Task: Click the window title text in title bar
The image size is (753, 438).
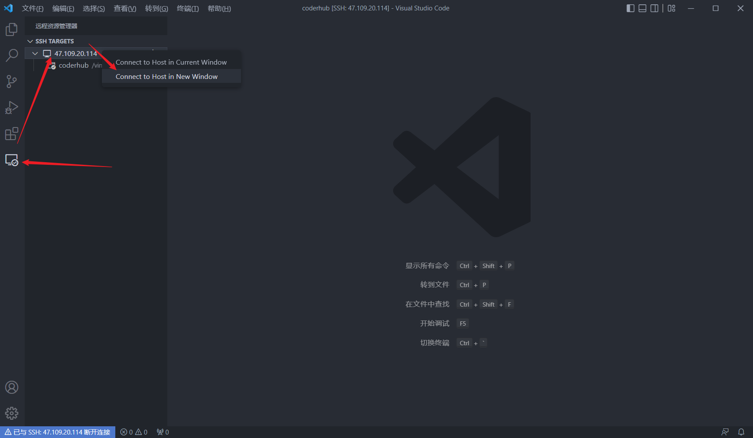Action: 375,8
